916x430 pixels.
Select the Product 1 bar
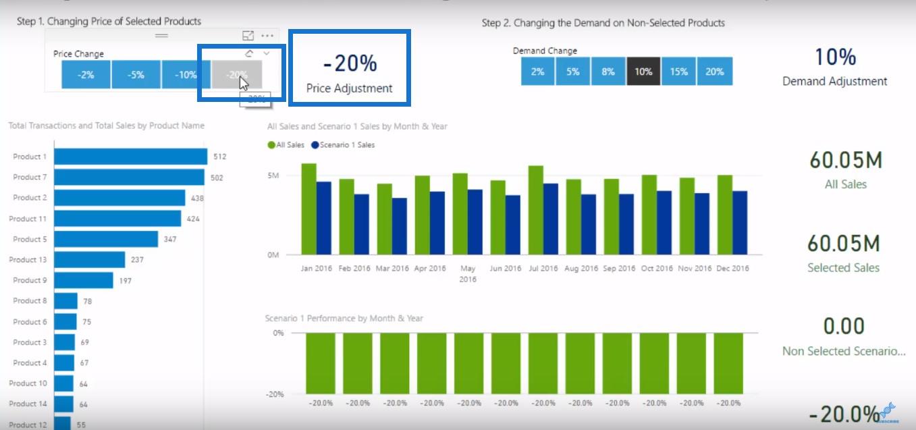(x=130, y=157)
